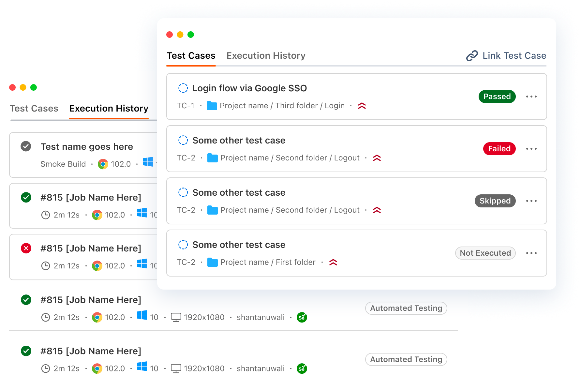Click the folder icon in TC-1 row
581x391 pixels.
click(212, 106)
